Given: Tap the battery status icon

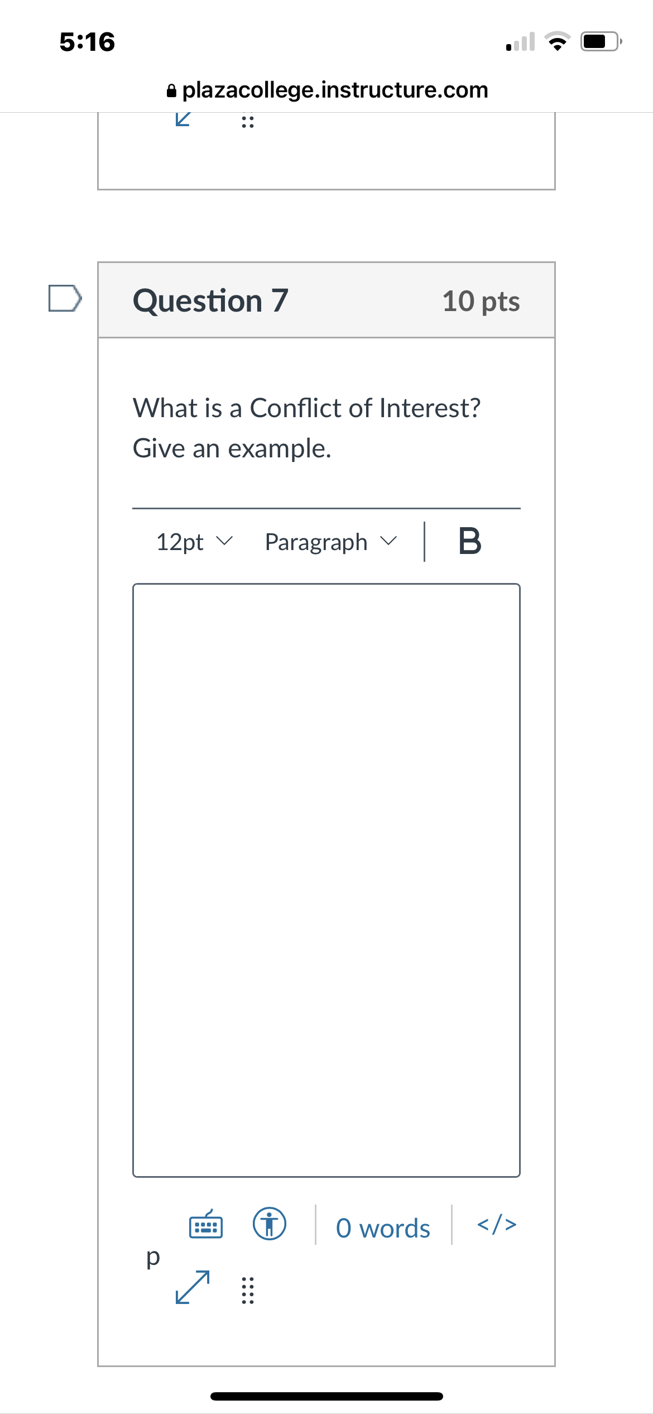Looking at the screenshot, I should (601, 42).
